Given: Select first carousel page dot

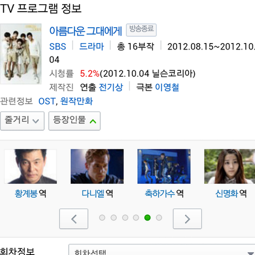Looking at the screenshot, I should [102, 218].
